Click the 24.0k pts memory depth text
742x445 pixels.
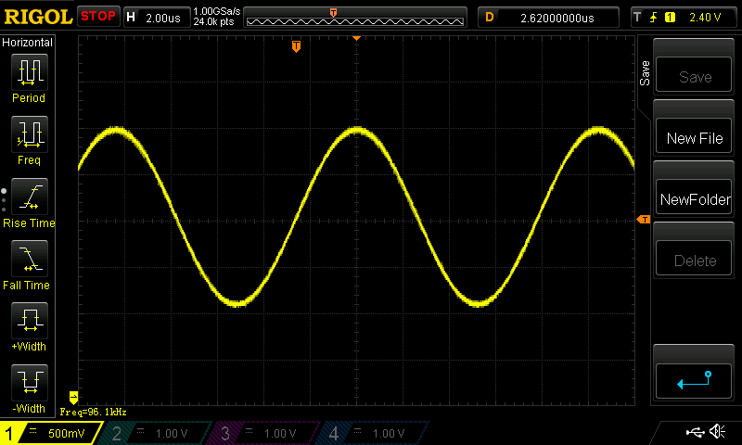213,21
